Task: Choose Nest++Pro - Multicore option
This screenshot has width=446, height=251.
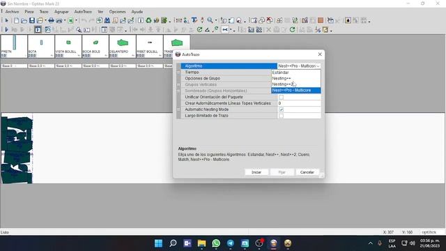Action: [x=295, y=90]
